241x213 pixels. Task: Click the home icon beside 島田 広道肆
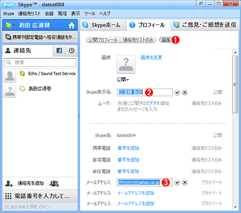71,25
